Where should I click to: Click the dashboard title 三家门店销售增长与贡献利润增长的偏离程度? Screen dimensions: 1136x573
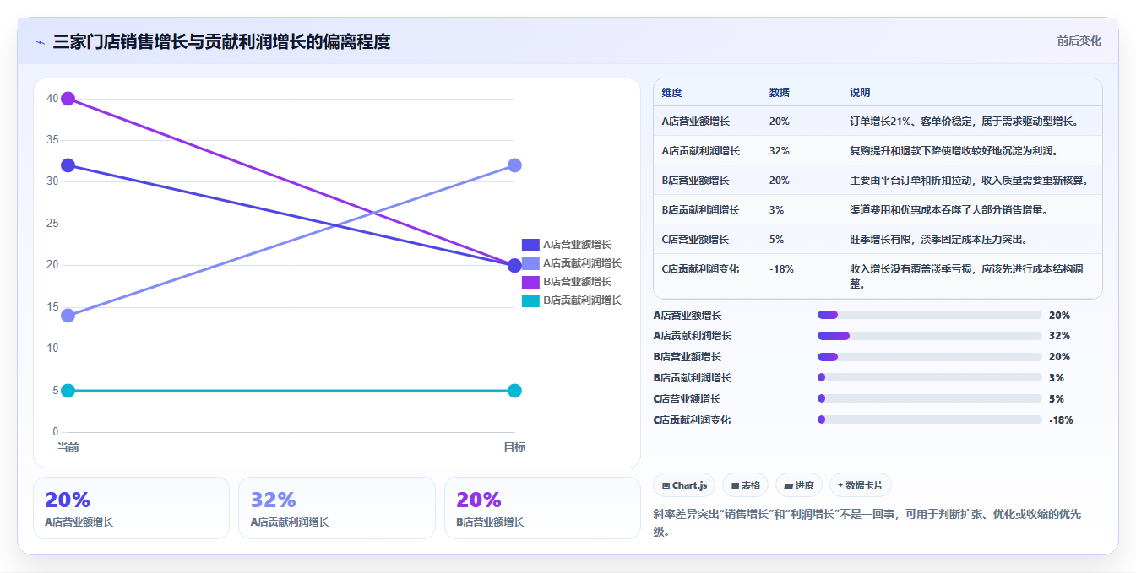221,41
